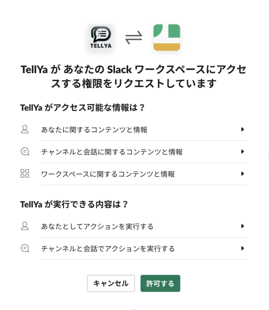Click person icon beside あなたとしてアクションを実行する
Image resolution: width=269 pixels, height=310 pixels.
25,226
